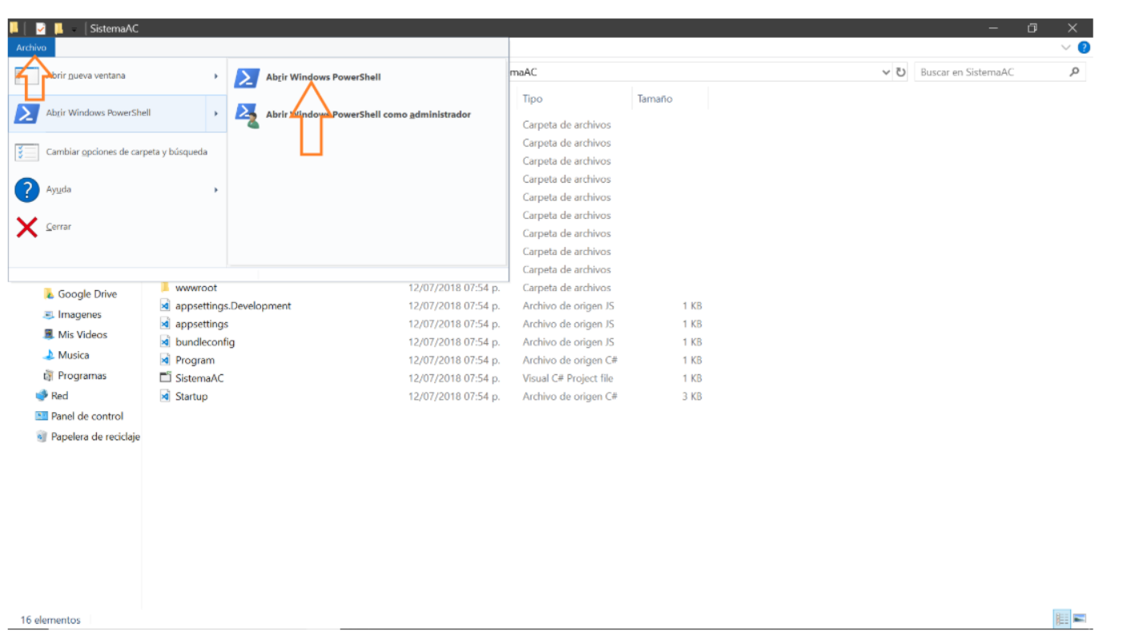Open the address bar history dropdown

886,72
